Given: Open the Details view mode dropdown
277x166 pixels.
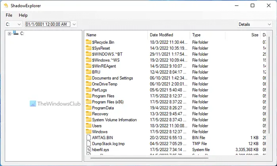Looking at the screenshot, I should click(254, 24).
